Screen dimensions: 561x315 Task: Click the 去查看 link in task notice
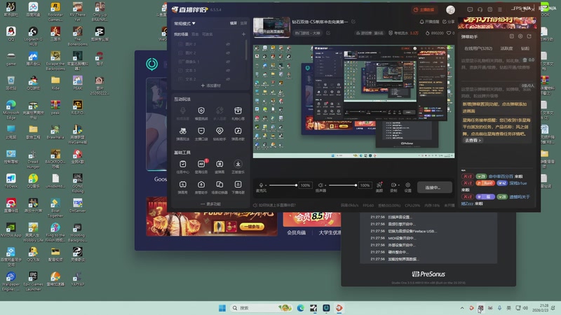click(x=473, y=141)
